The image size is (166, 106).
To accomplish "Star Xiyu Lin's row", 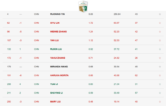I will coord(160,23).
